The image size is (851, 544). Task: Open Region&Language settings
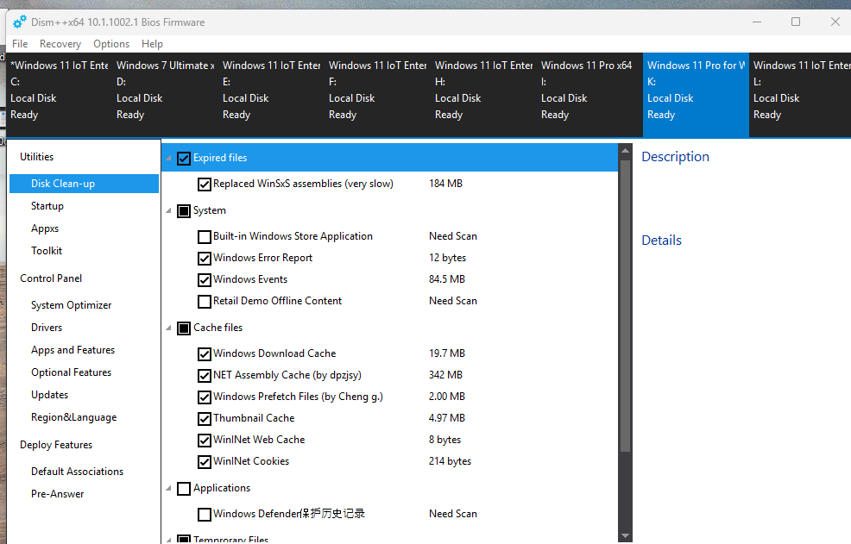tap(74, 417)
